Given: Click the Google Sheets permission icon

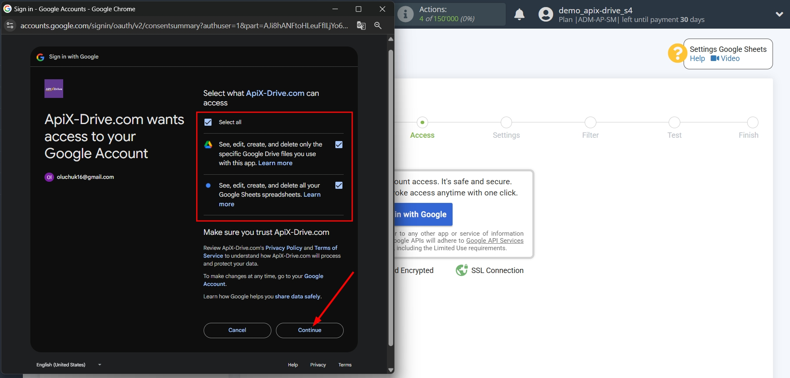Looking at the screenshot, I should (x=208, y=185).
